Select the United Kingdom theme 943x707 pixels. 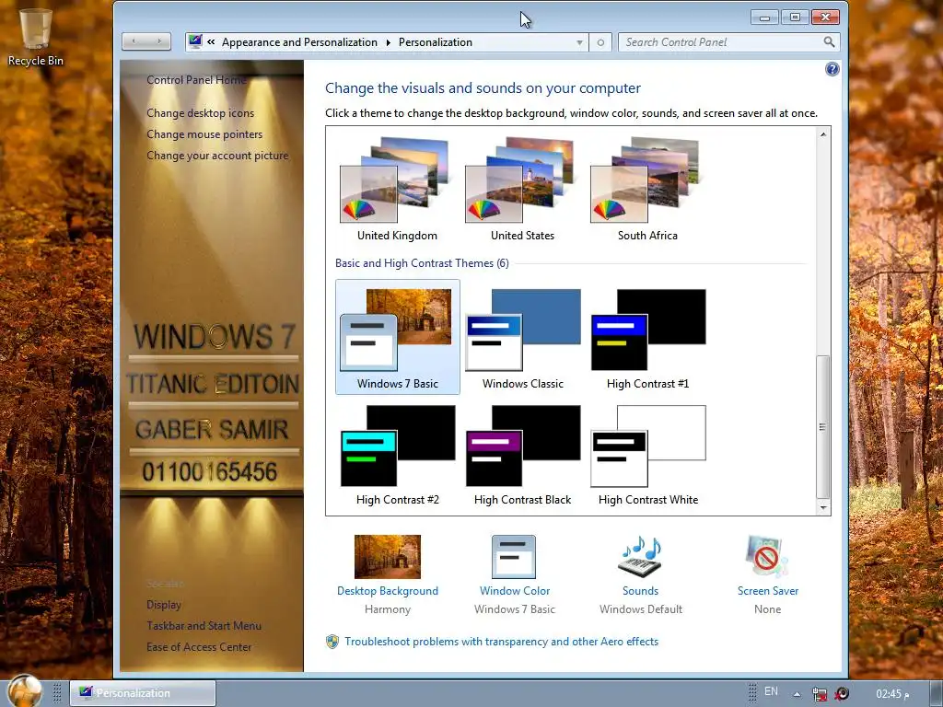coord(397,190)
